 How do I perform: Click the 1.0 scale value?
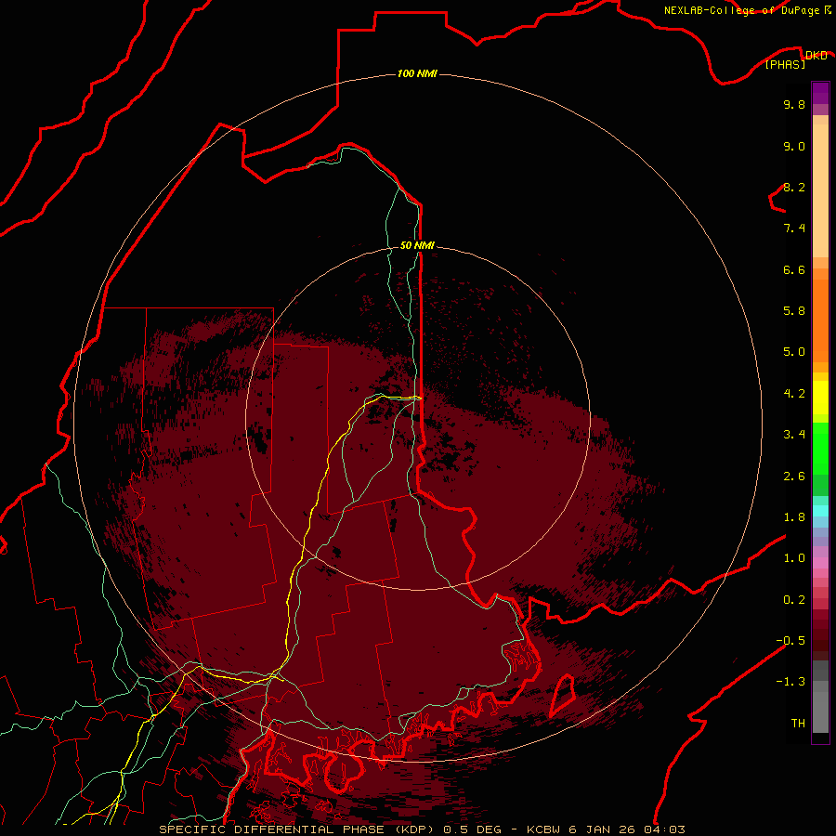[794, 558]
